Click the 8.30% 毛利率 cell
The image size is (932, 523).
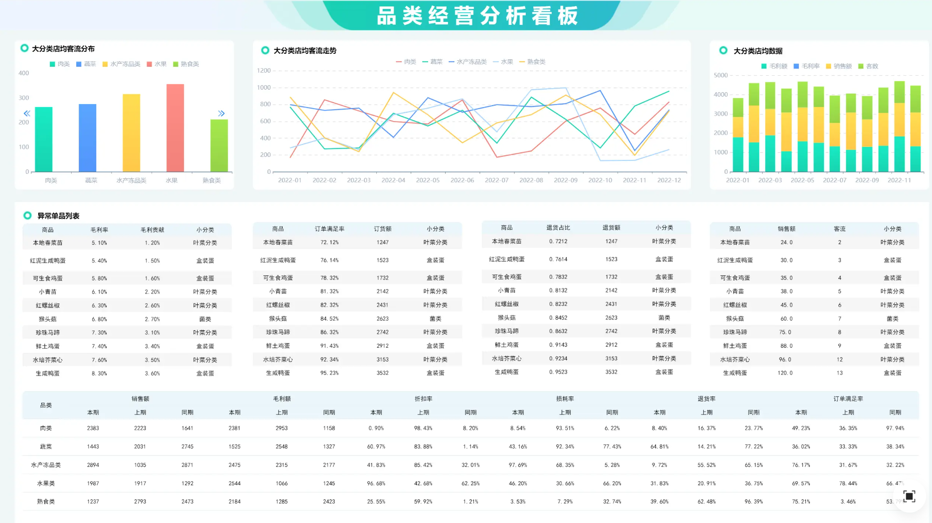99,374
